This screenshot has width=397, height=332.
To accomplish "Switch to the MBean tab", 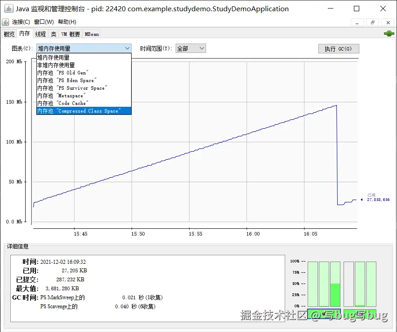I will pos(92,34).
